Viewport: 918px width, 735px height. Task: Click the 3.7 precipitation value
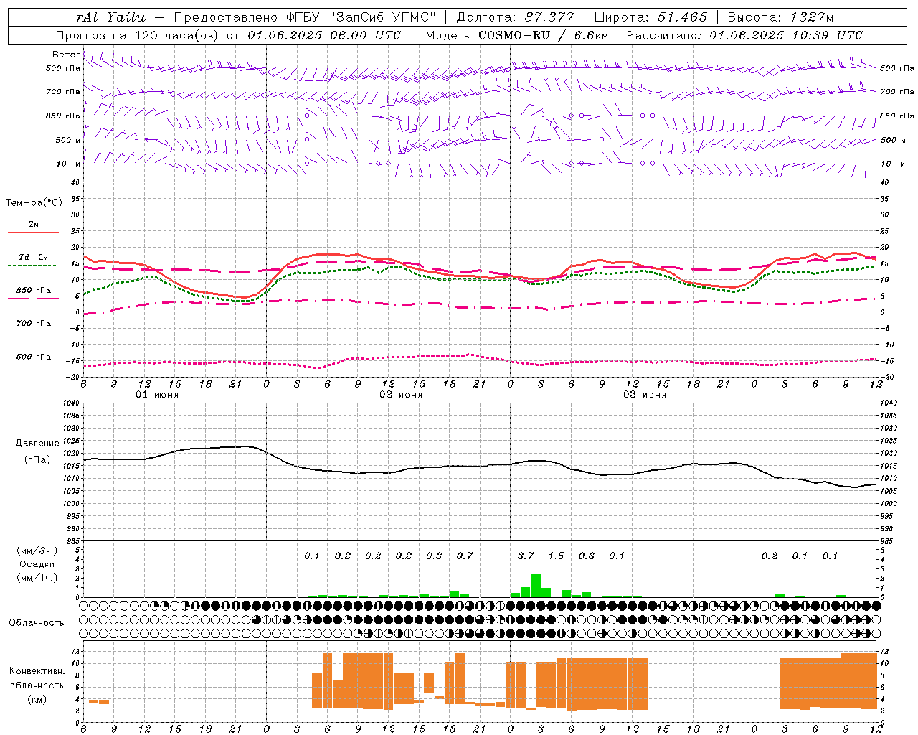tap(526, 556)
